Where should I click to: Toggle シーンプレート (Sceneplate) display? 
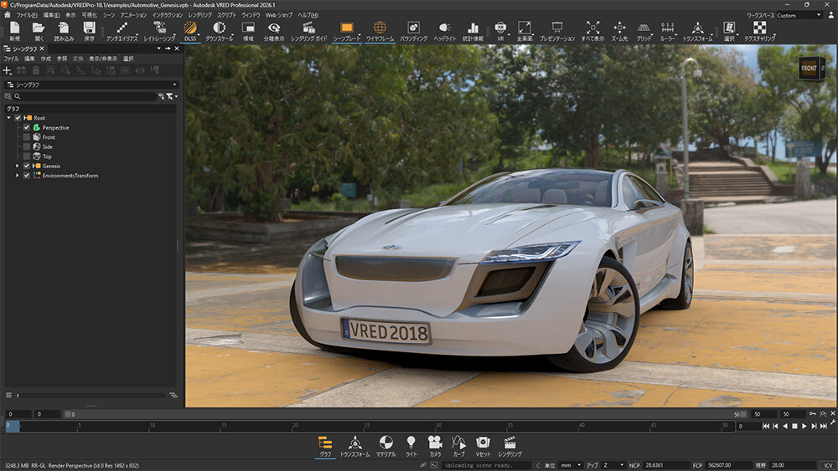point(346,31)
